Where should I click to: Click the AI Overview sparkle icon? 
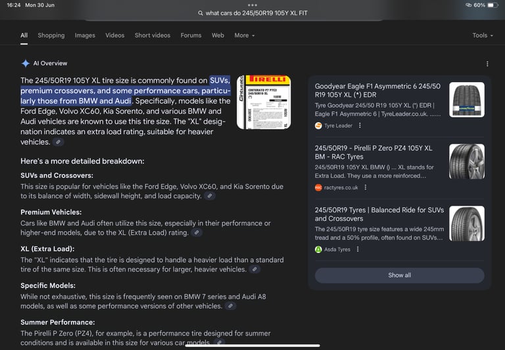tap(26, 64)
